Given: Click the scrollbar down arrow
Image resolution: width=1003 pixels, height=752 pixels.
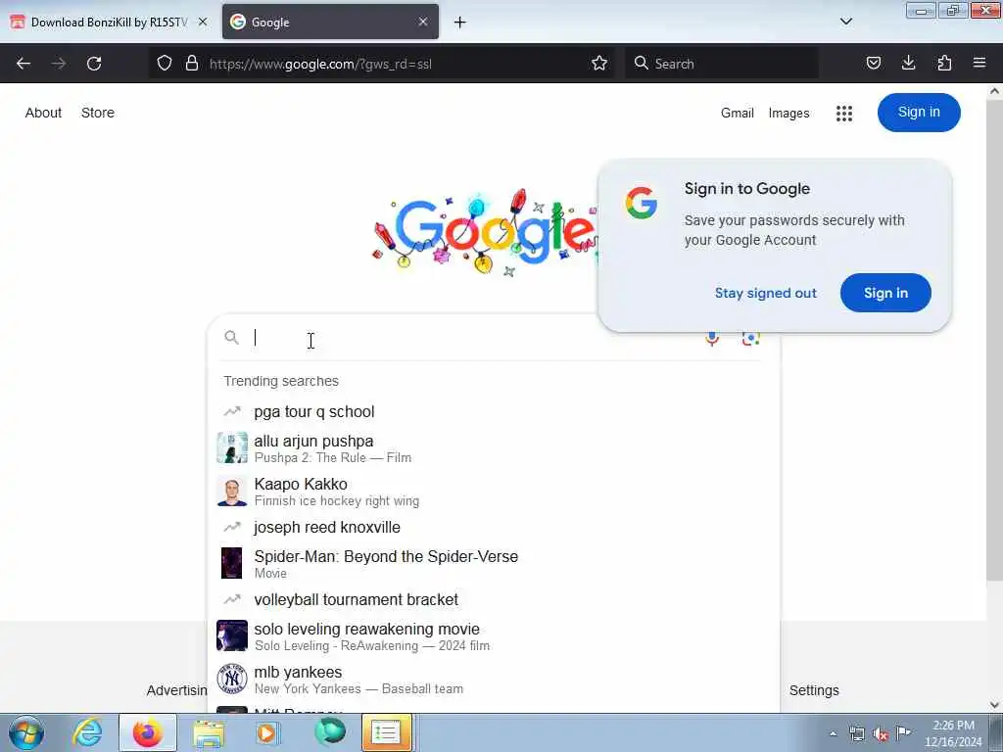Looking at the screenshot, I should [994, 705].
